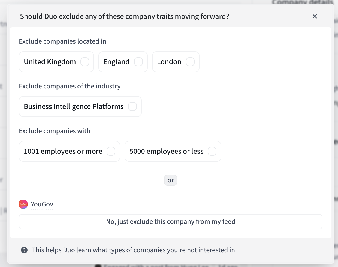This screenshot has height=267, width=338.
Task: Click the 'or' divider badge
Action: (171, 180)
